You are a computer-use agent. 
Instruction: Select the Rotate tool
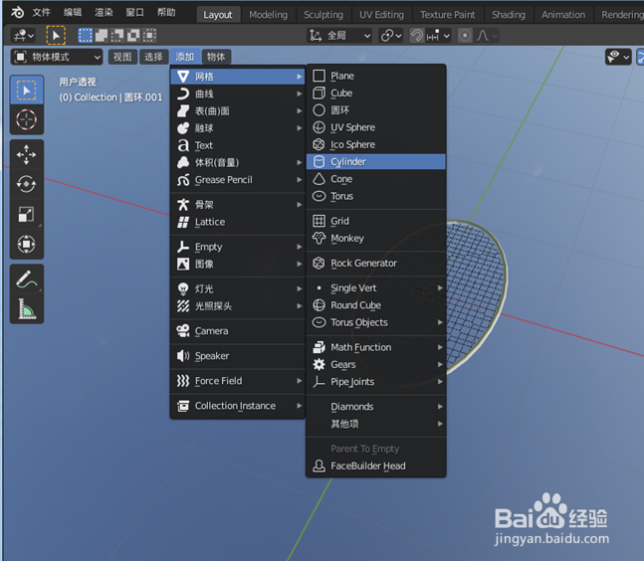tap(27, 184)
